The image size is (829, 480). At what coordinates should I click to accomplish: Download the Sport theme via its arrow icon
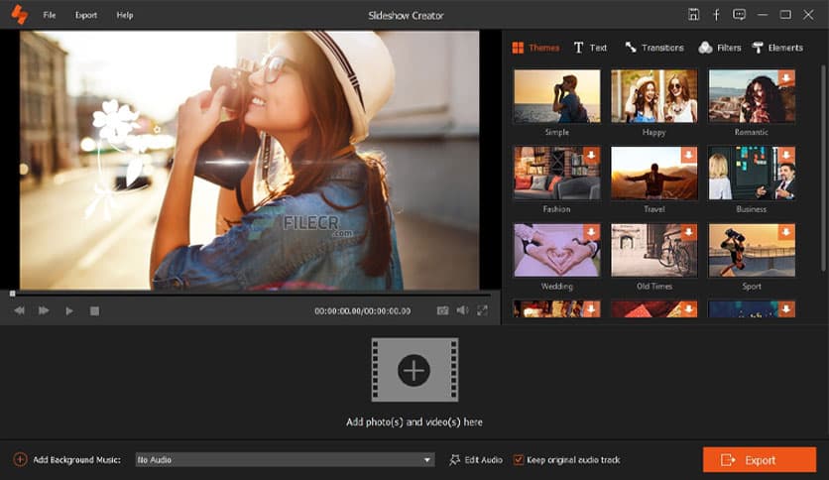tap(786, 233)
